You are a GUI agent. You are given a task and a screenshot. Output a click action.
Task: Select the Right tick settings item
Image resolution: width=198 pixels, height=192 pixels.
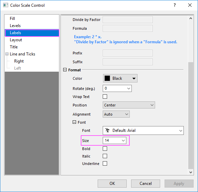(x=19, y=61)
